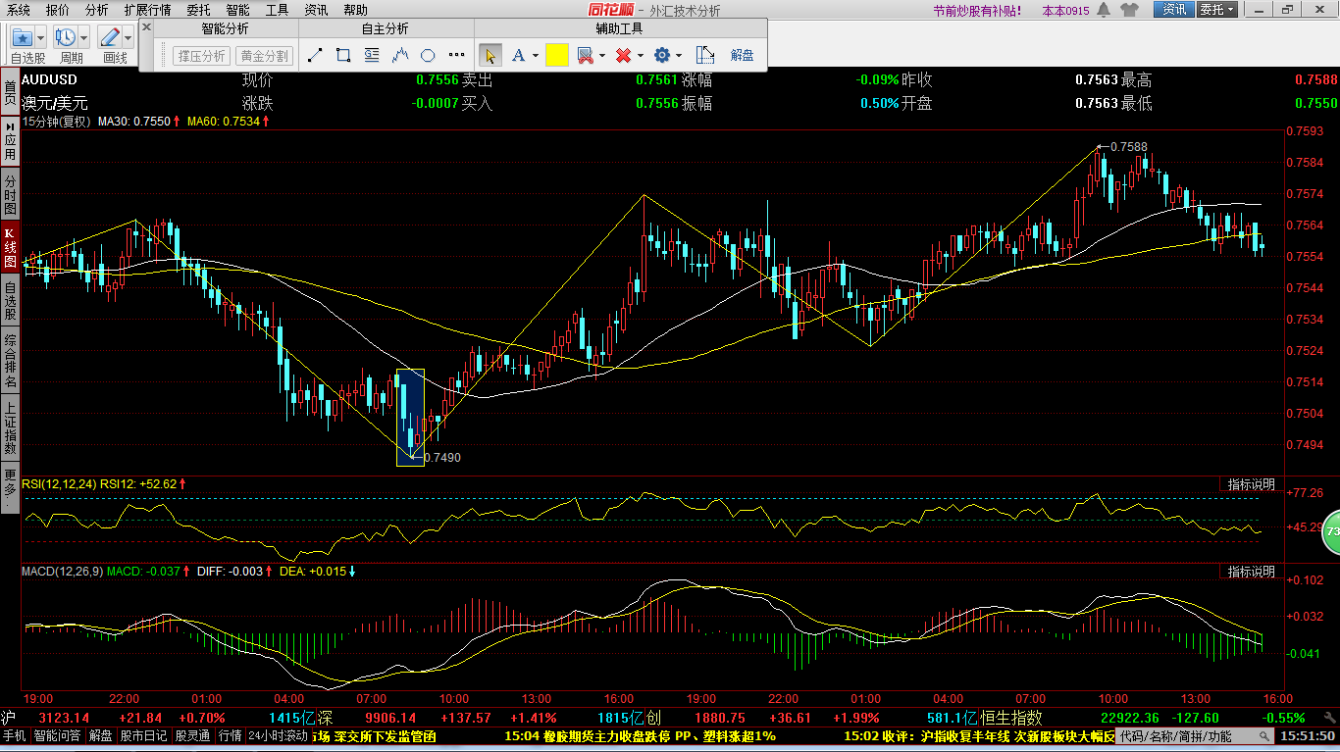Click the 周期 clock period icon
This screenshot has width=1340, height=752.
tap(65, 37)
